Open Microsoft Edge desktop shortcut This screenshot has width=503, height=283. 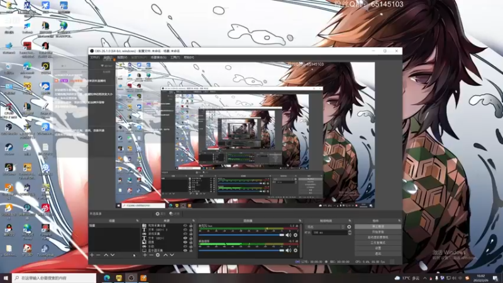click(x=27, y=69)
